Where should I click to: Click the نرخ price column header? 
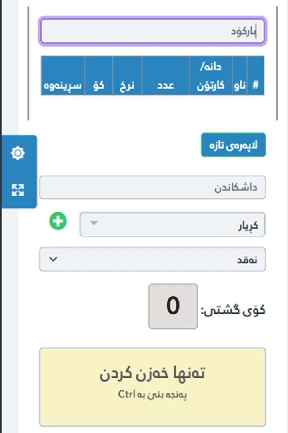click(127, 86)
